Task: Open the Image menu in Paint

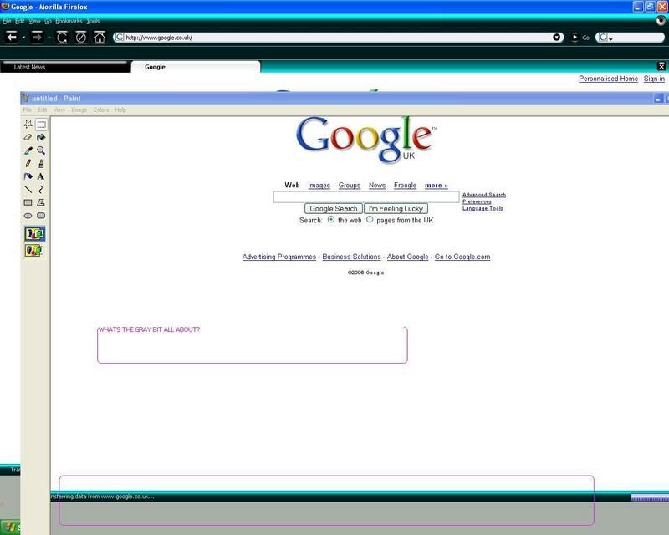Action: tap(79, 110)
